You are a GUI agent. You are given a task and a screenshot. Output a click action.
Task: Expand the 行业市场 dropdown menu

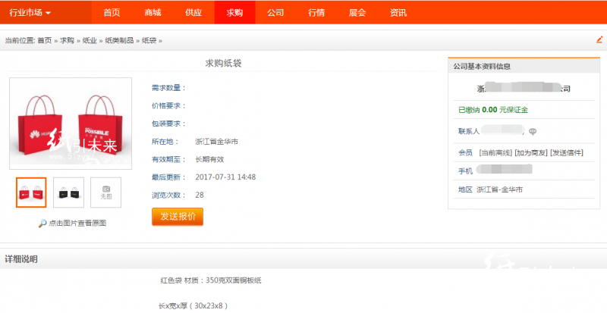(x=30, y=13)
